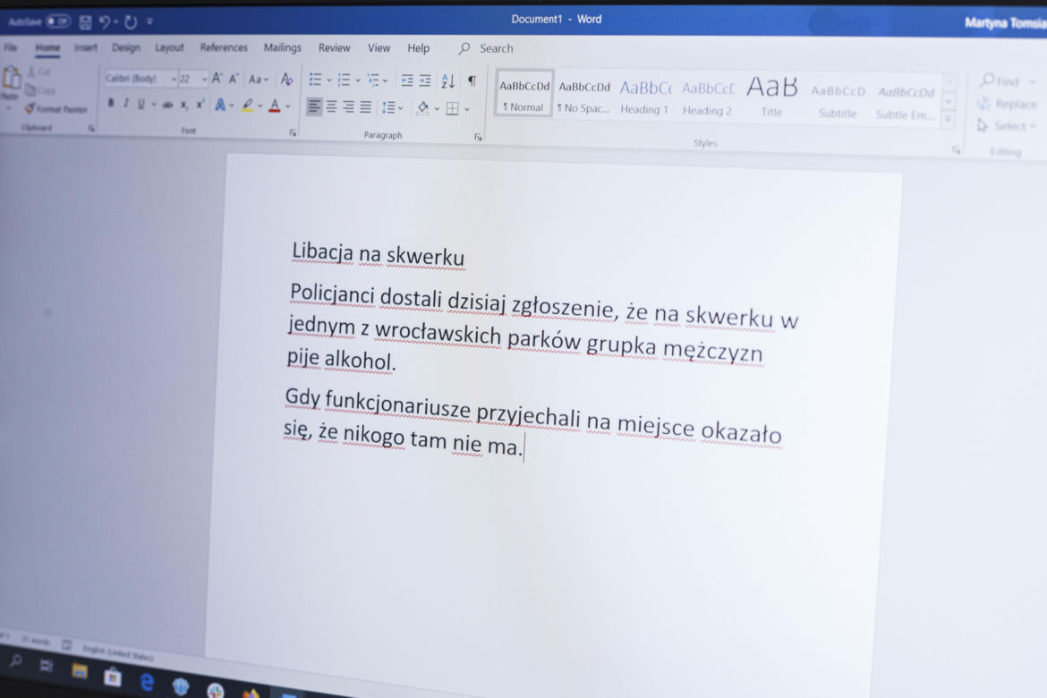The height and width of the screenshot is (698, 1047).
Task: Apply superscript formatting
Action: [200, 105]
